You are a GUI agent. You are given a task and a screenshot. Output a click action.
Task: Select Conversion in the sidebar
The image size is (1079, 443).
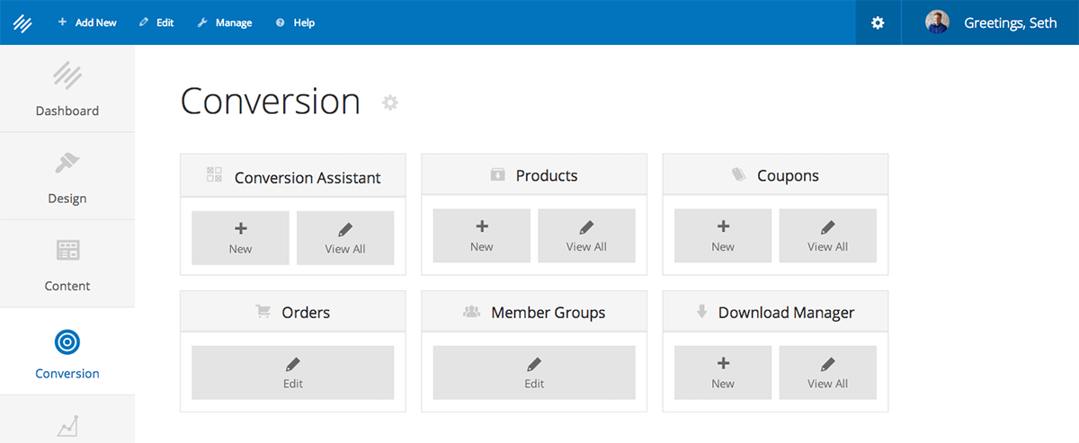point(67,351)
